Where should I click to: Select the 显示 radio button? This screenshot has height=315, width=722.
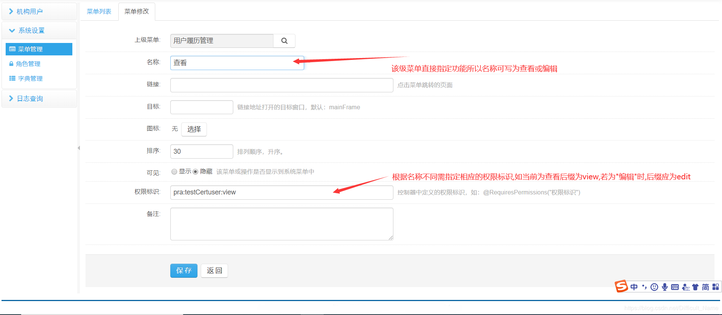174,172
